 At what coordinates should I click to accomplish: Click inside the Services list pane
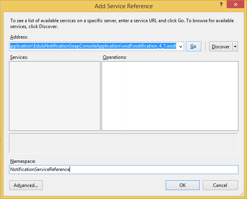[55, 96]
